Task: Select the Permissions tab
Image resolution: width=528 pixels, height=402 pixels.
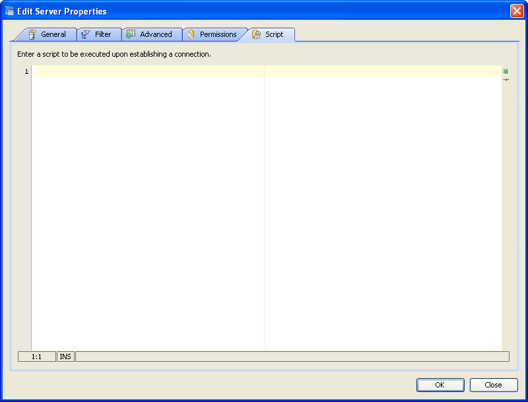Action: 215,34
